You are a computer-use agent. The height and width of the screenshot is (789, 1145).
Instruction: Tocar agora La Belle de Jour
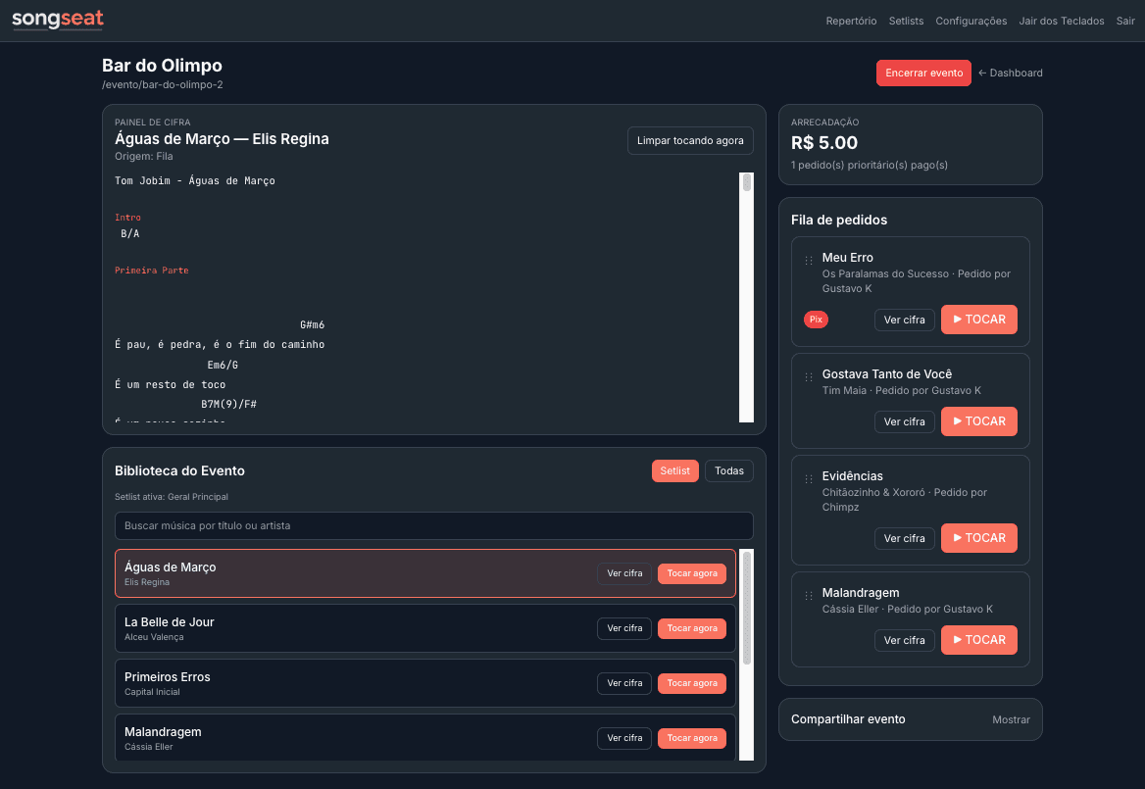click(x=691, y=628)
